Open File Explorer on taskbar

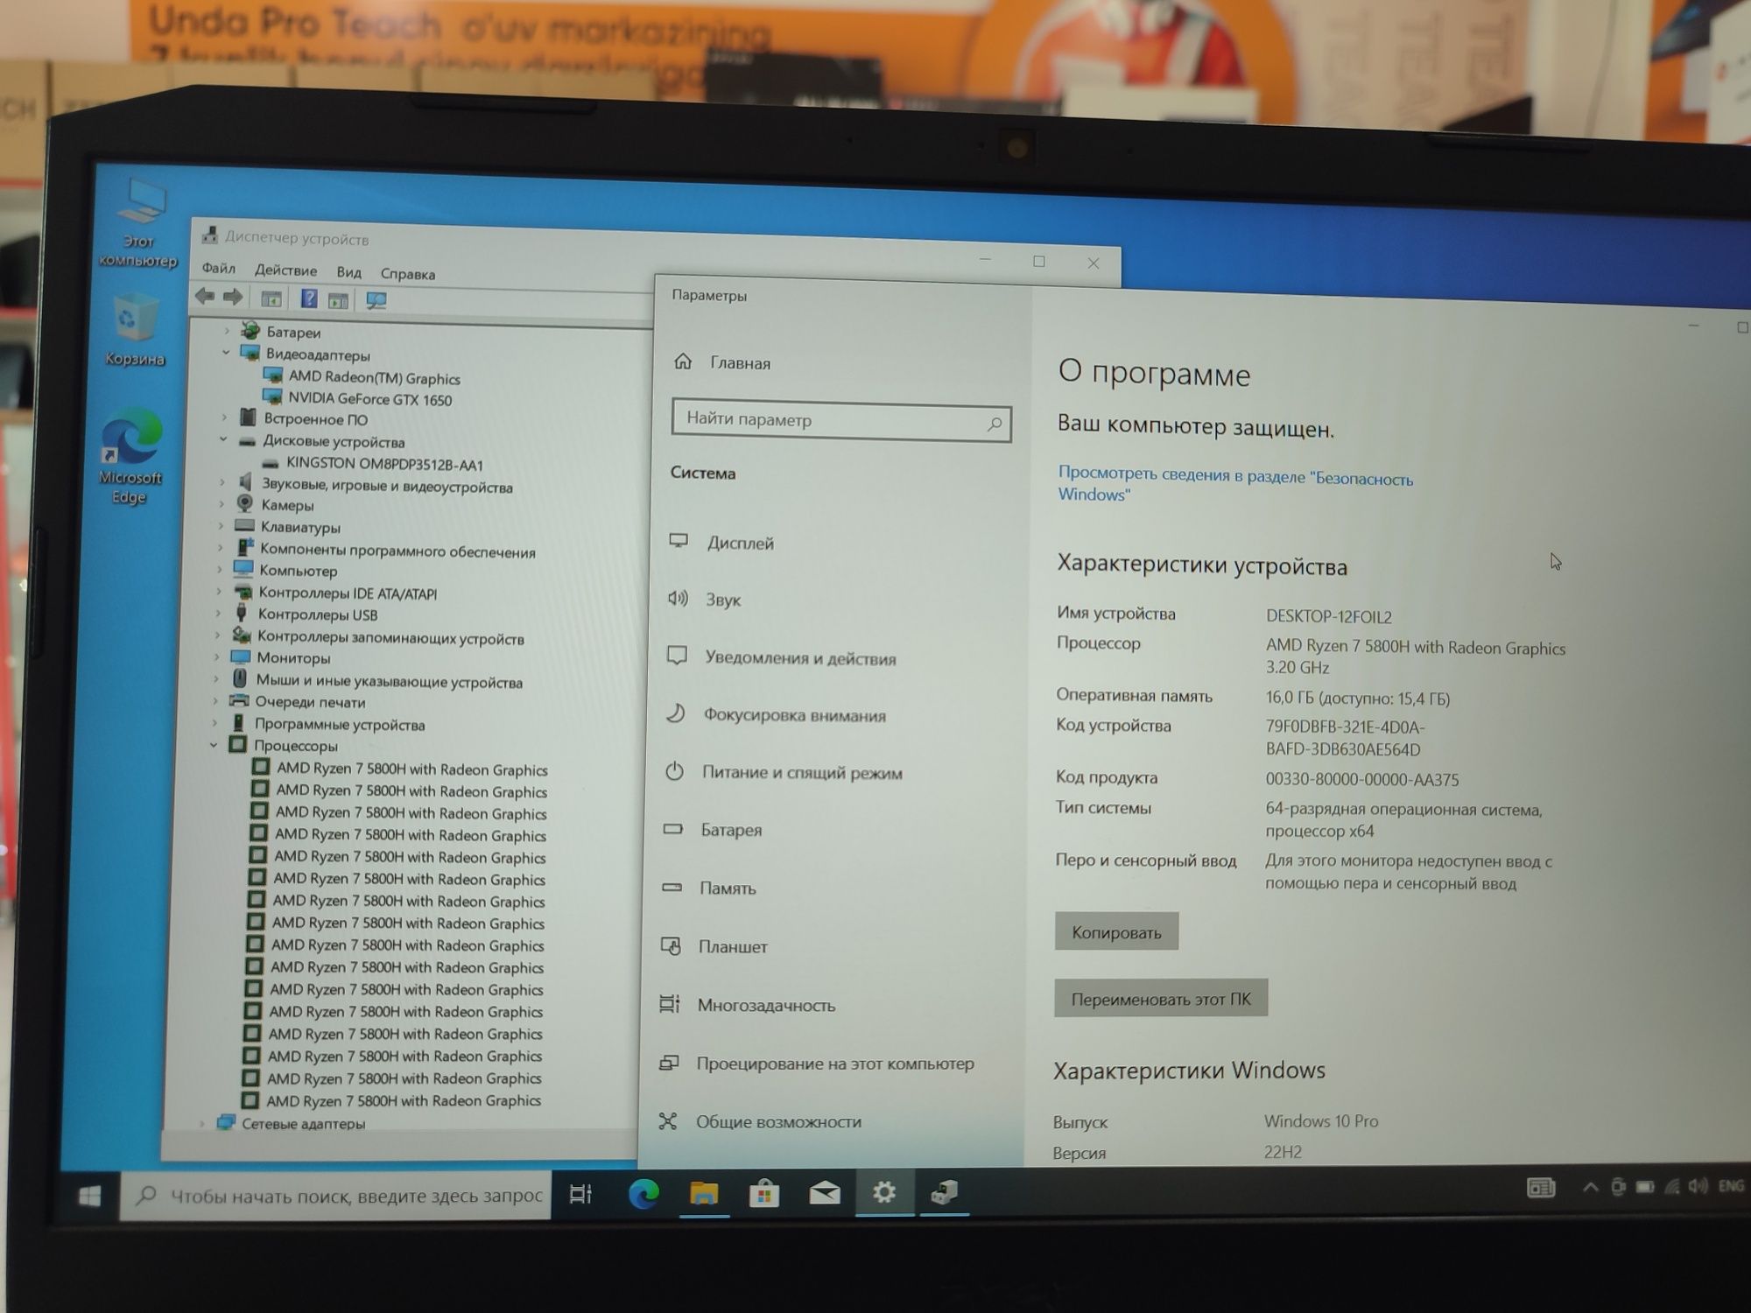(704, 1193)
